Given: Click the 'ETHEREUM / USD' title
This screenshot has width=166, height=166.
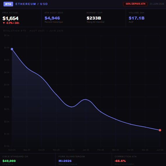Looking at the screenshot, I should tap(32, 4).
